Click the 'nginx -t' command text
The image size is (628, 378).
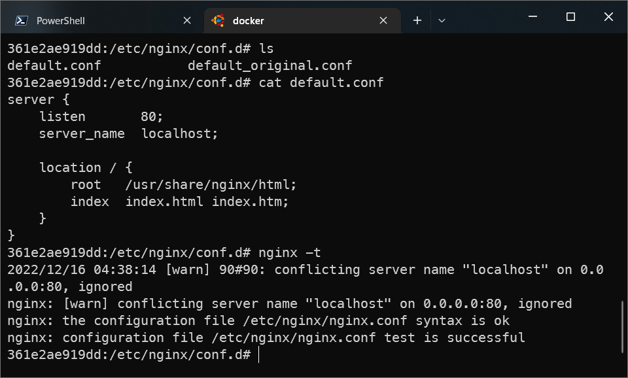[290, 252]
